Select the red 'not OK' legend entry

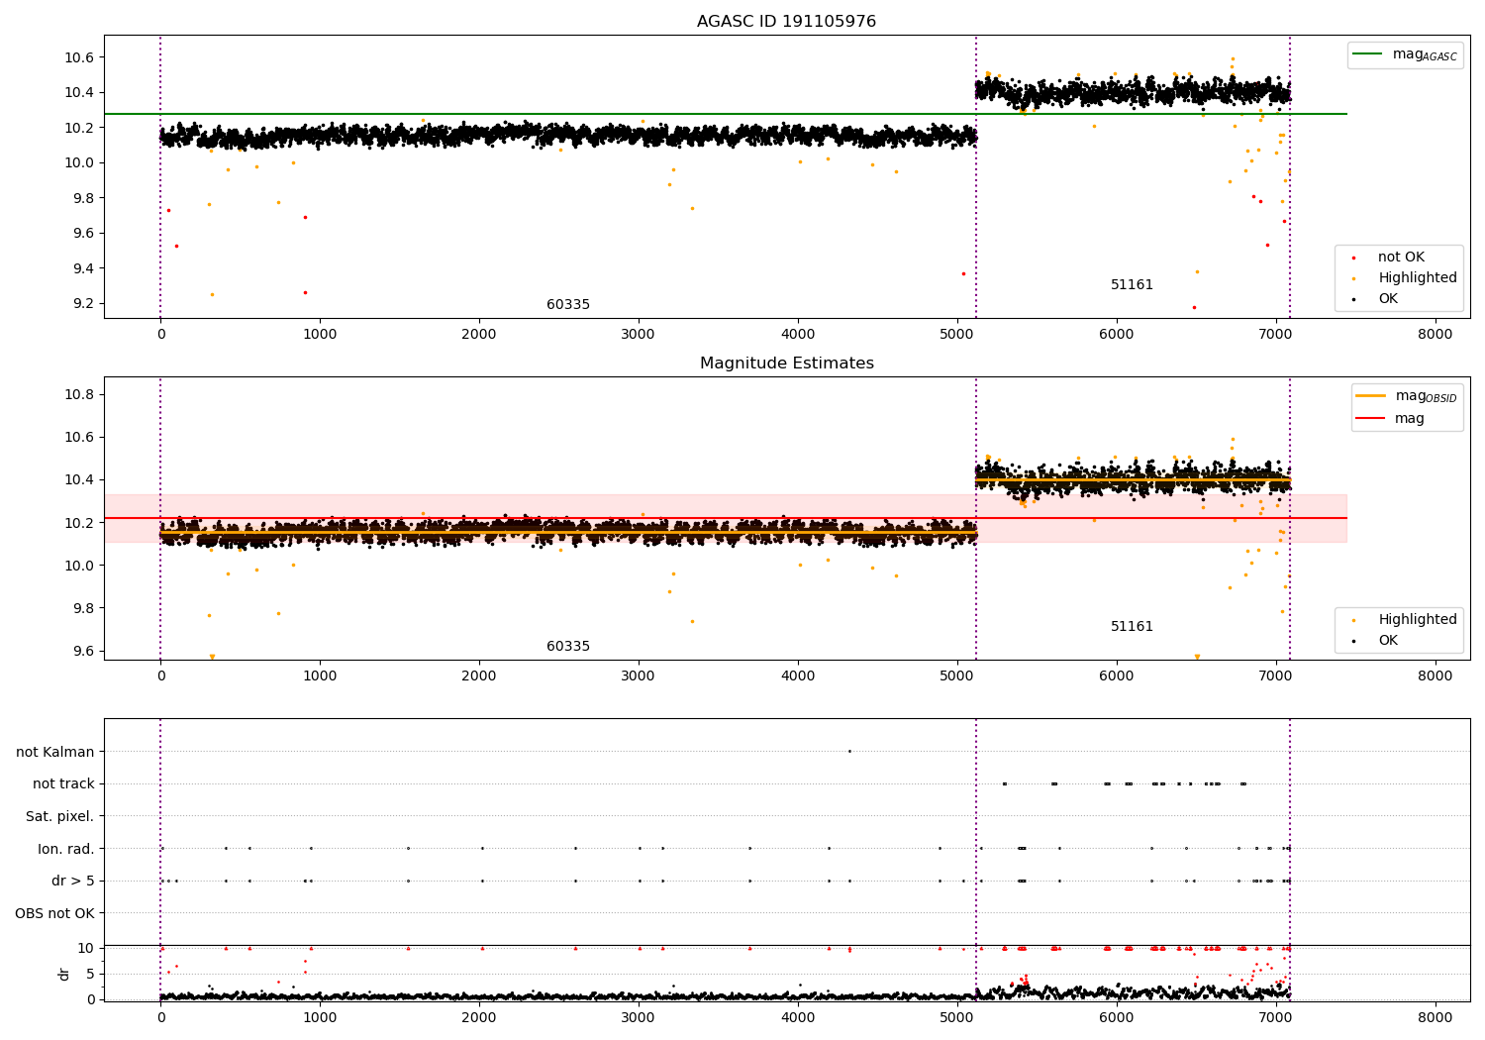click(x=1401, y=258)
